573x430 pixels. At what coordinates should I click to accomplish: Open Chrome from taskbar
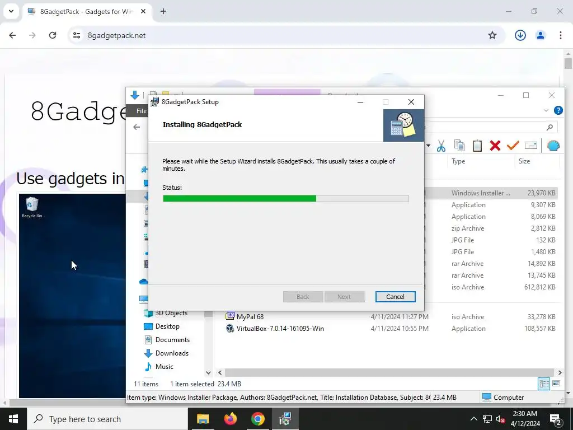click(x=257, y=419)
